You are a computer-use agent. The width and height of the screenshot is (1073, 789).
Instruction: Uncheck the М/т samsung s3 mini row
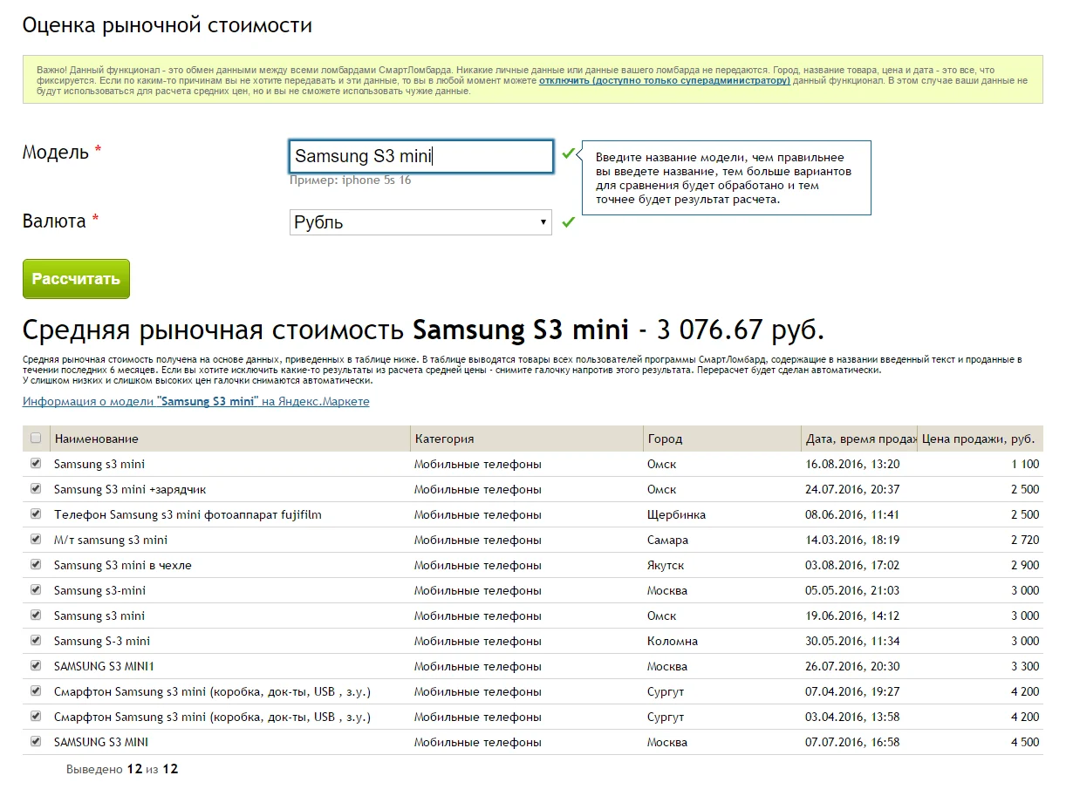(36, 540)
